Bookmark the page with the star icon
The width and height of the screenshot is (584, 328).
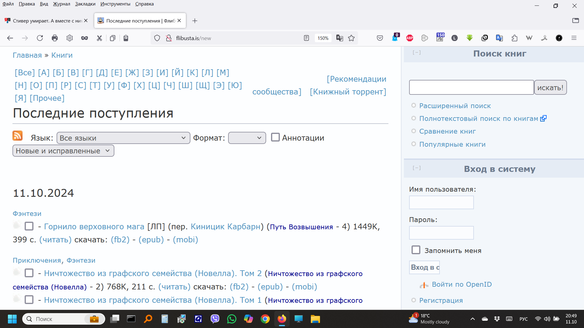point(351,38)
